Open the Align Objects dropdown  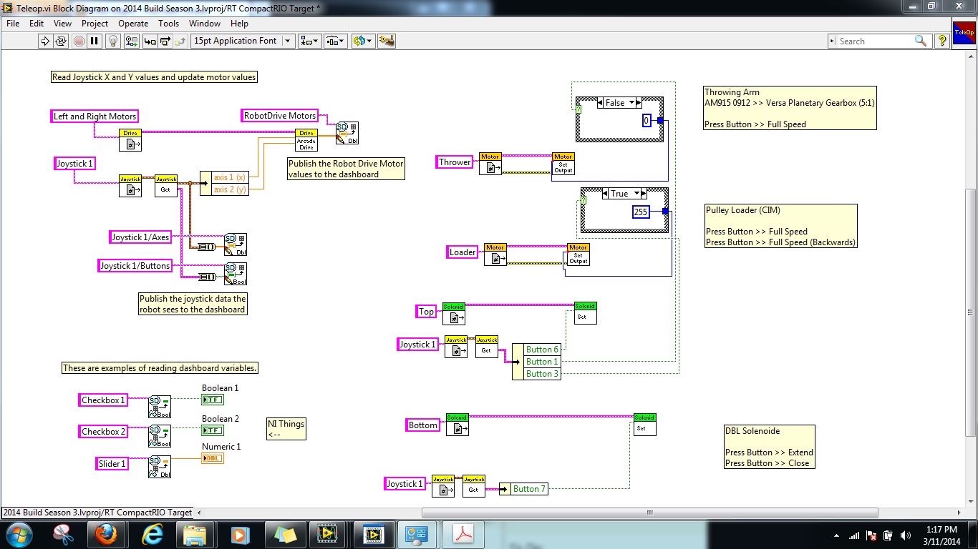pos(310,41)
